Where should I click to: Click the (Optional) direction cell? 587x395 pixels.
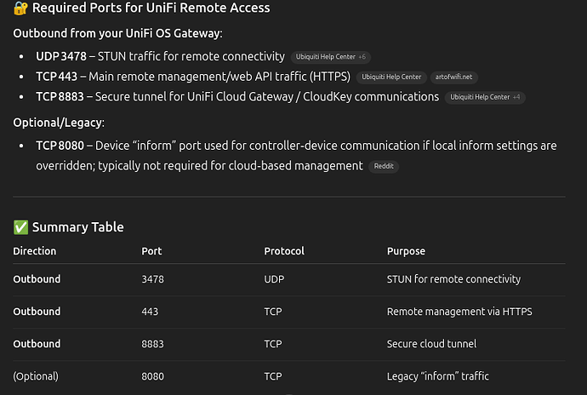point(36,376)
